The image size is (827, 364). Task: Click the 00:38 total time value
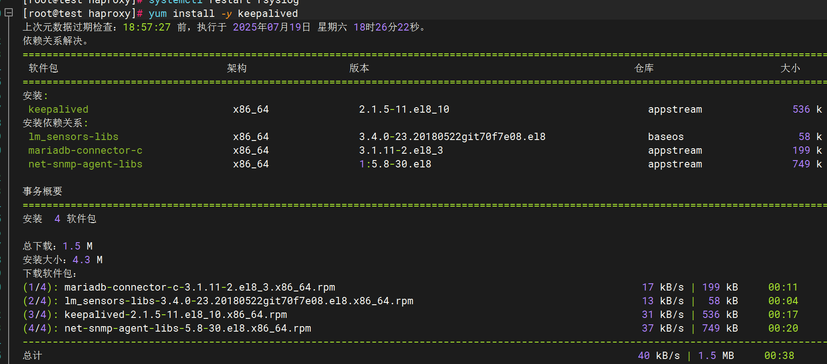(x=779, y=356)
